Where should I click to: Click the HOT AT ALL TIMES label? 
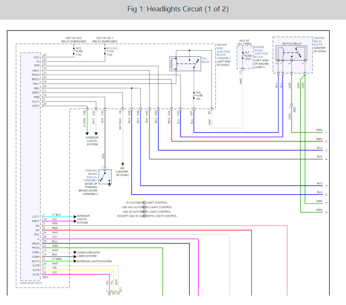(x=244, y=42)
